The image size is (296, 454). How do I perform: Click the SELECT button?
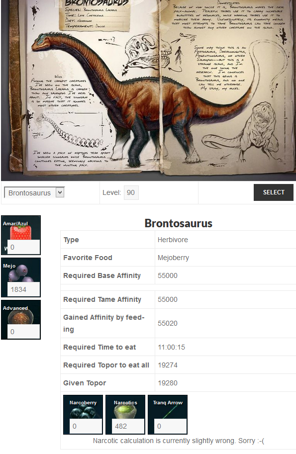(274, 192)
